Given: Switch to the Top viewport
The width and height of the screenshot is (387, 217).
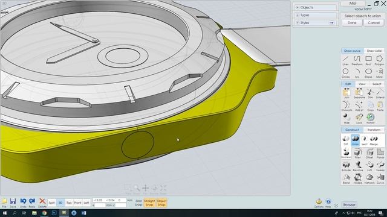Looking at the screenshot, I should coord(69,203).
